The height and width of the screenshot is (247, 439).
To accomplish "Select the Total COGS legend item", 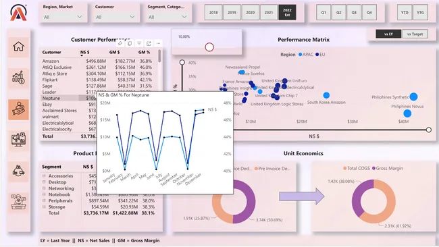I will pos(356,169).
